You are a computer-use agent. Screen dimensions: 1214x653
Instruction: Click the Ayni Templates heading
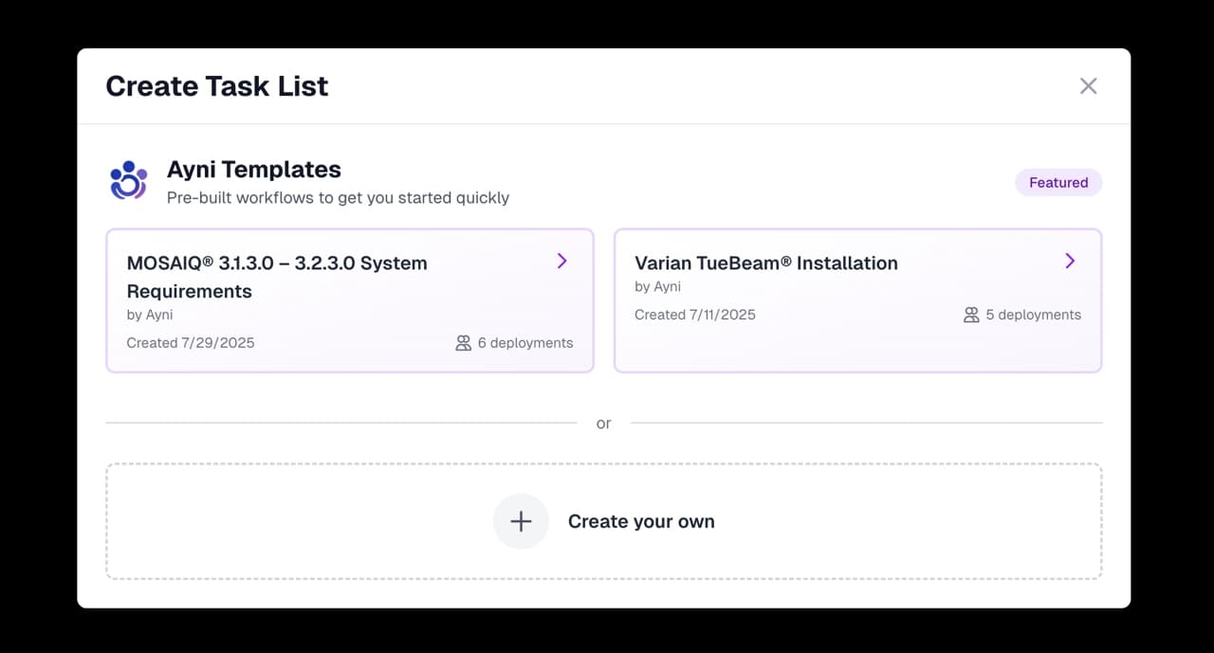(x=253, y=170)
